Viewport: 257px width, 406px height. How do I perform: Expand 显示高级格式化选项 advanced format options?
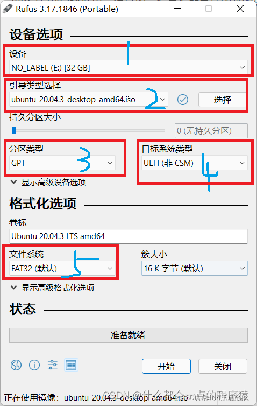pos(52,288)
